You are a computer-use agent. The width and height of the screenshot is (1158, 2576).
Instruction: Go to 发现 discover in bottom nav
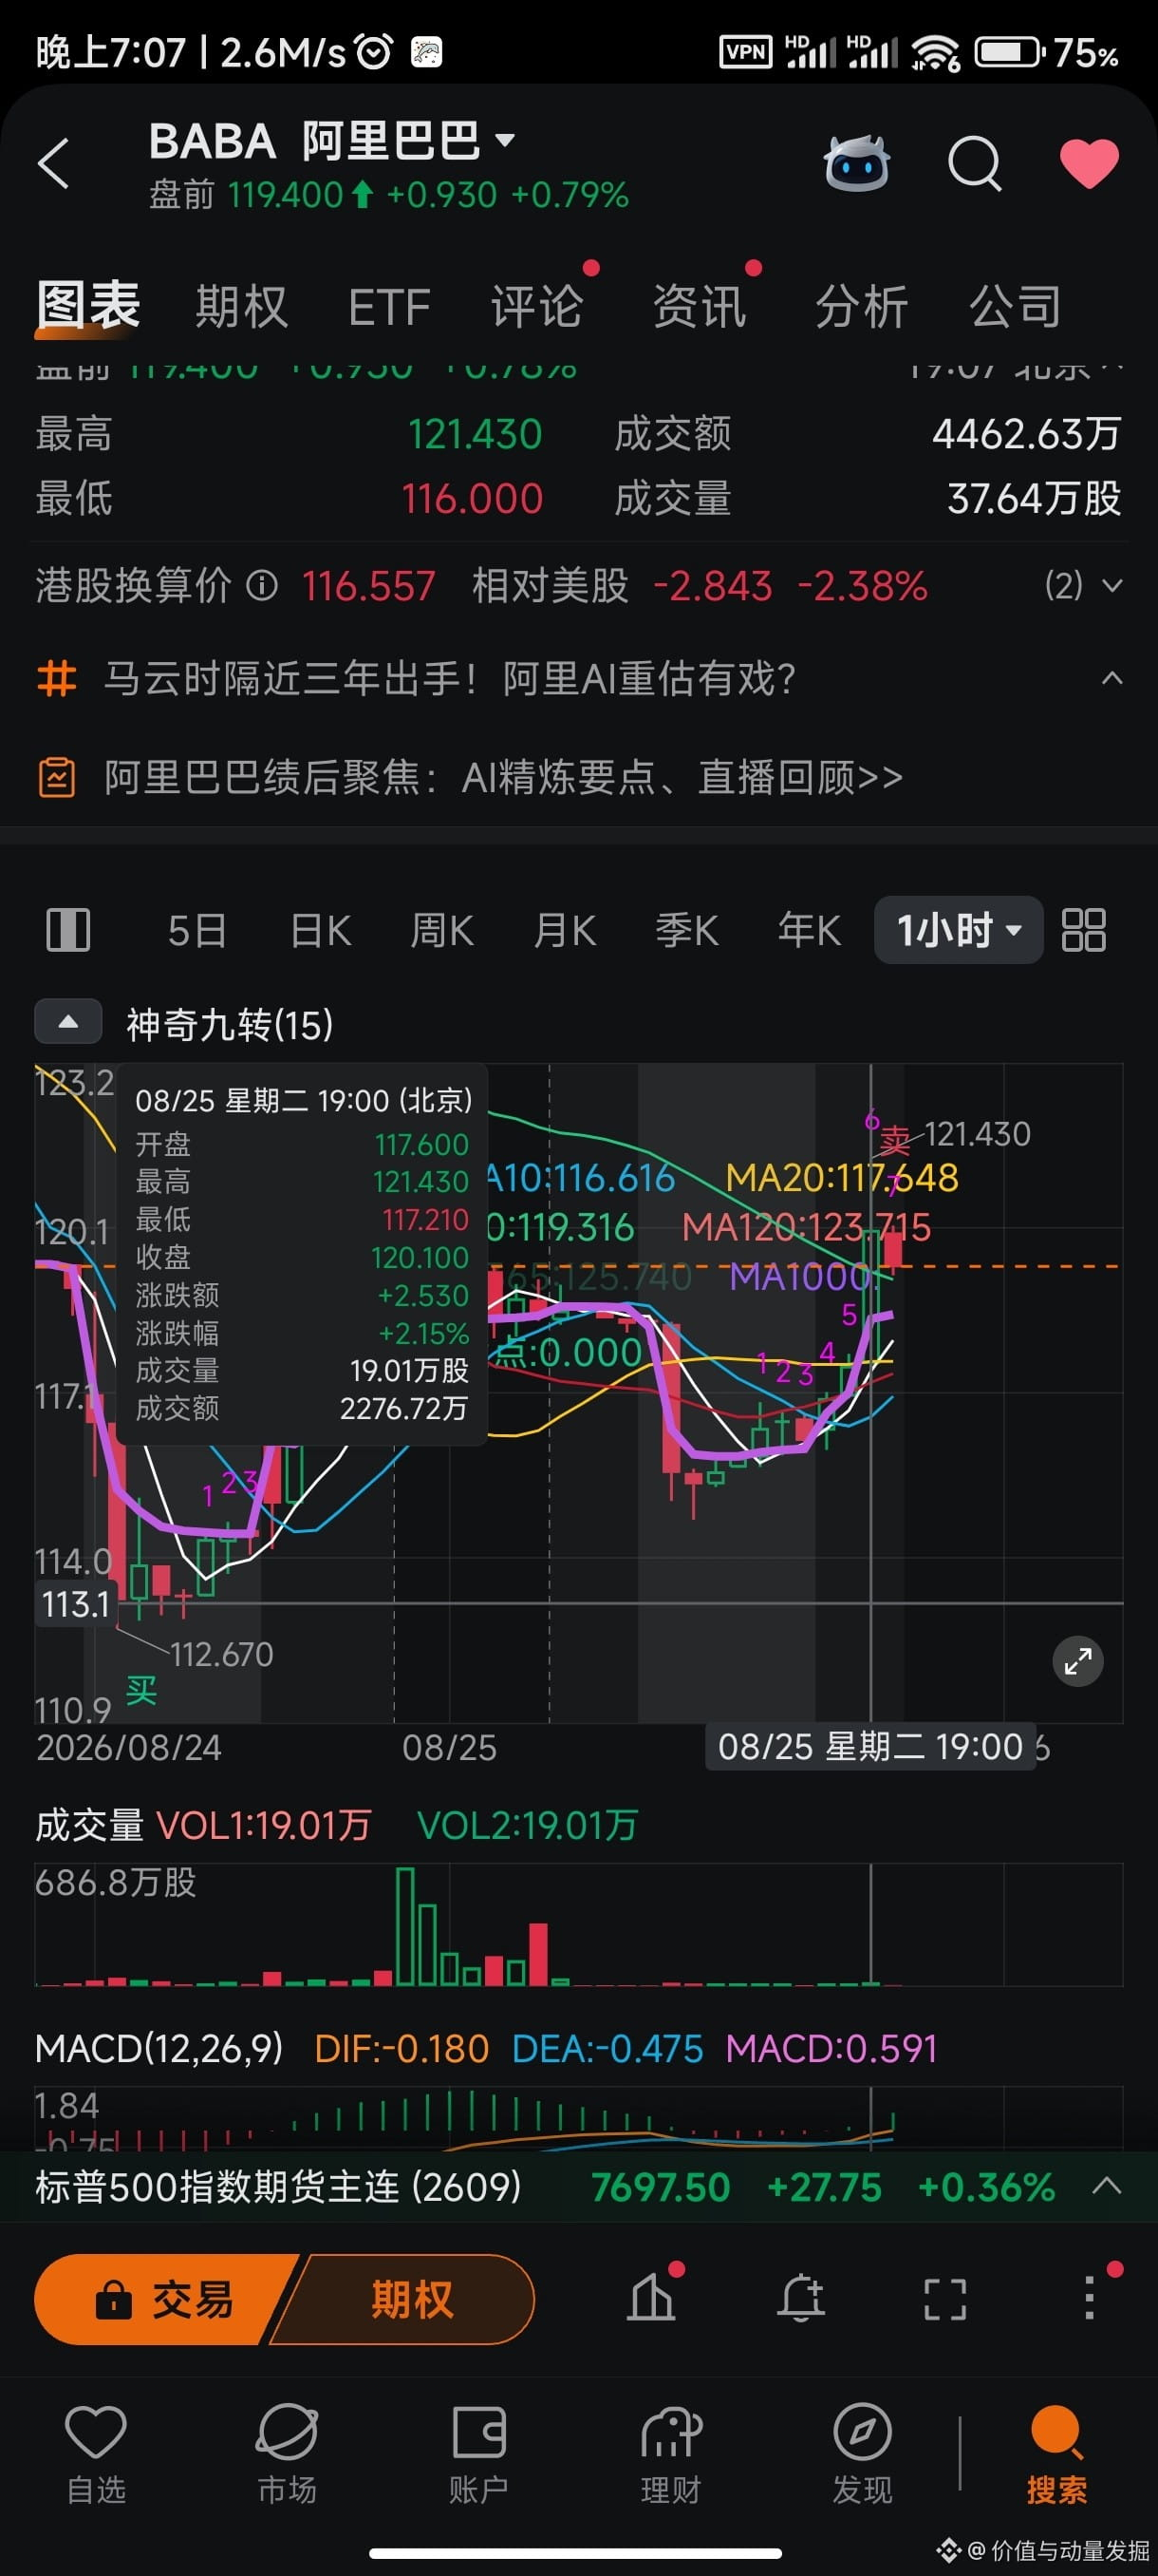(x=862, y=2454)
